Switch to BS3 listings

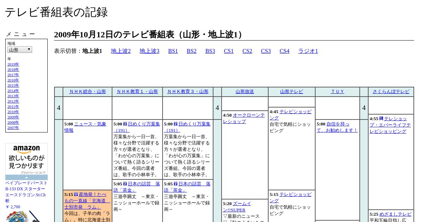(x=210, y=51)
